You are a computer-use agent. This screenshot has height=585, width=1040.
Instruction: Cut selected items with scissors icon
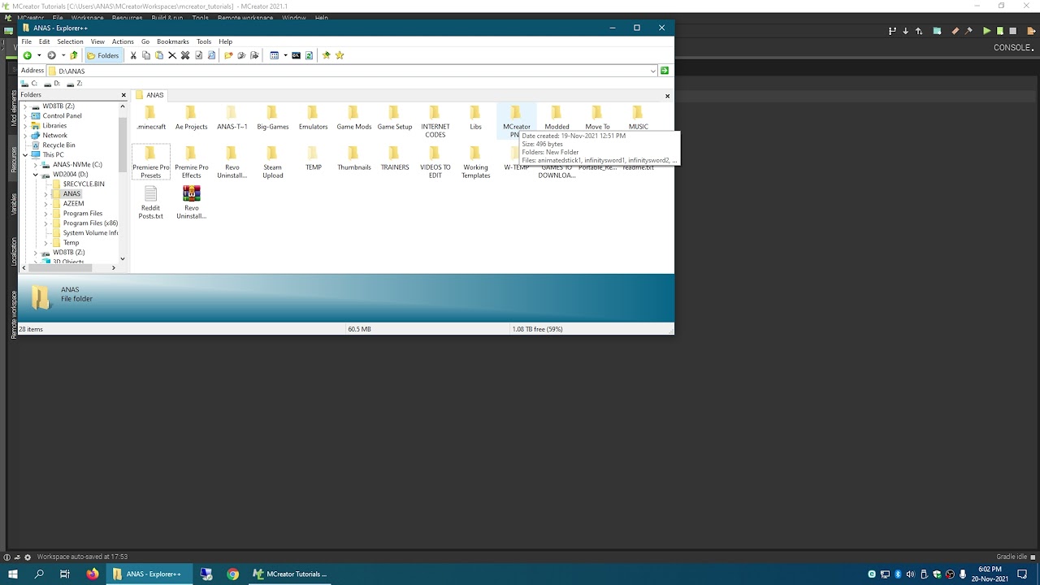[133, 55]
